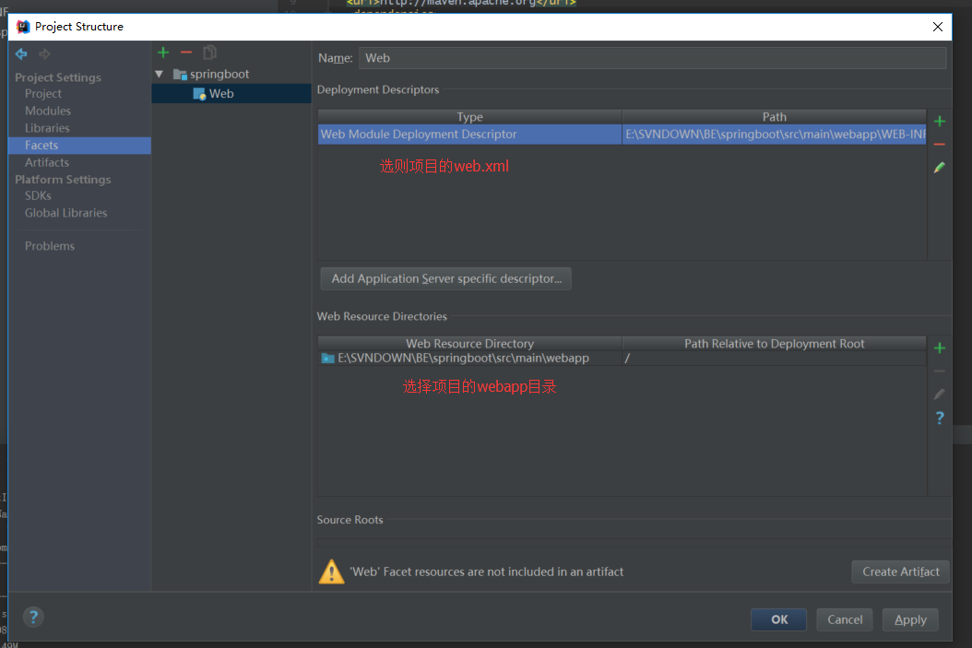Screen dimensions: 972x648
Task: Click the facet not included warning text
Action: [x=487, y=571]
